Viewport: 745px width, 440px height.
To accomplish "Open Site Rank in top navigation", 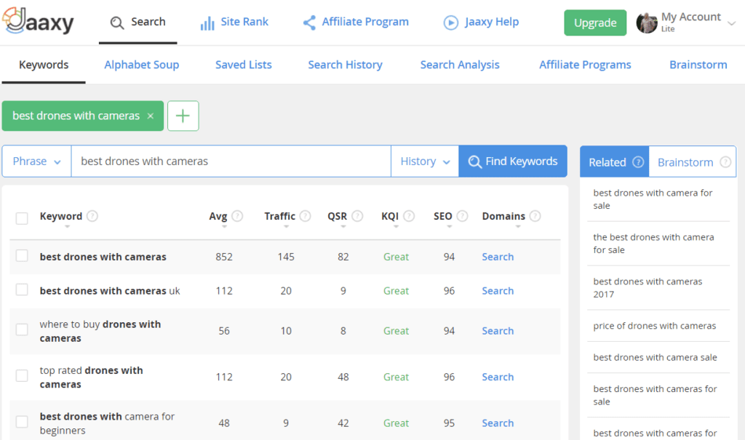I will click(235, 23).
